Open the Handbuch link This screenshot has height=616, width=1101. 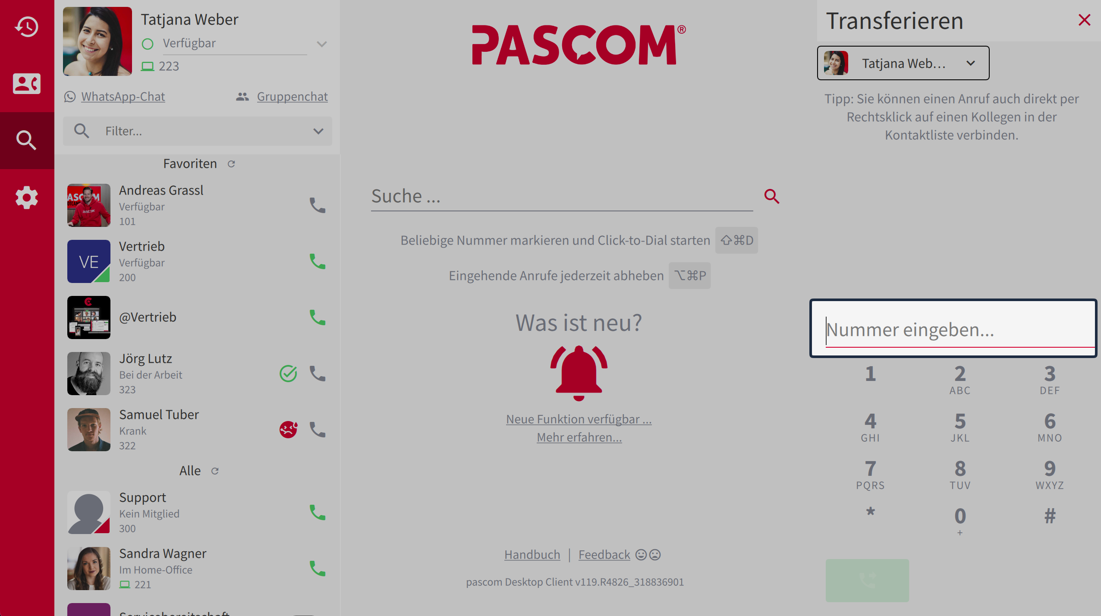532,555
